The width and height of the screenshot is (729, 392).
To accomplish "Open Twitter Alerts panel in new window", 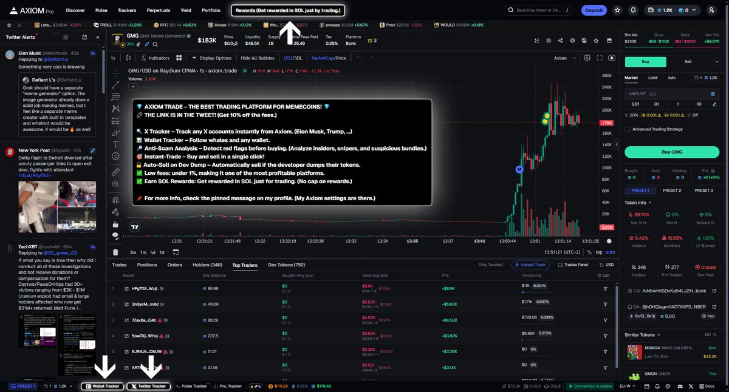I will pos(84,37).
